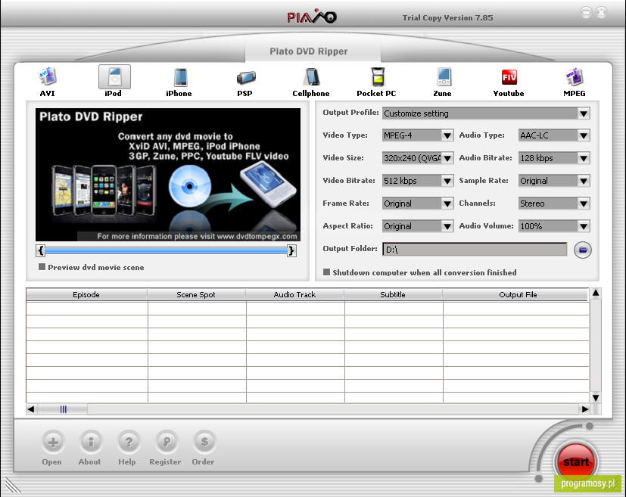Screen dimensions: 626x497
Task: Click the Register key icon
Action: (166, 442)
